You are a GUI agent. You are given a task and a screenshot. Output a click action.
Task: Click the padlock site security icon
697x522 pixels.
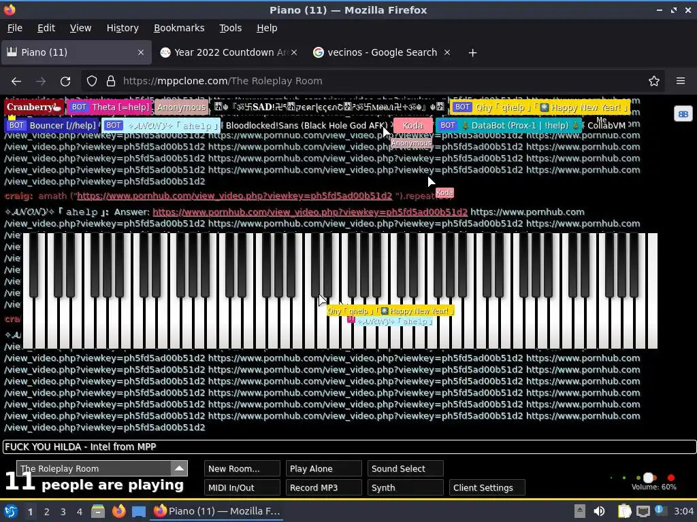tap(111, 81)
